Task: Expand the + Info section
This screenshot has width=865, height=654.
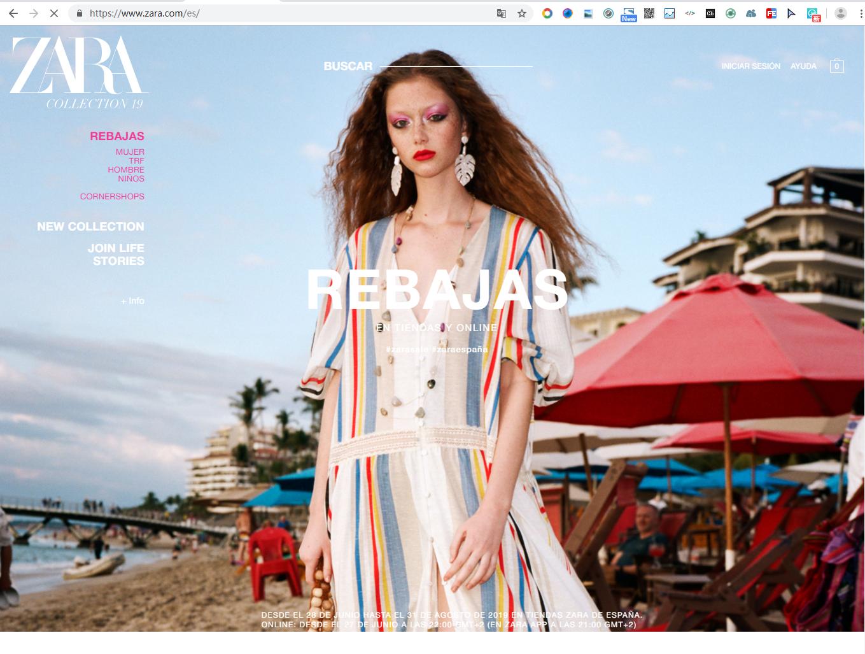Action: point(132,301)
